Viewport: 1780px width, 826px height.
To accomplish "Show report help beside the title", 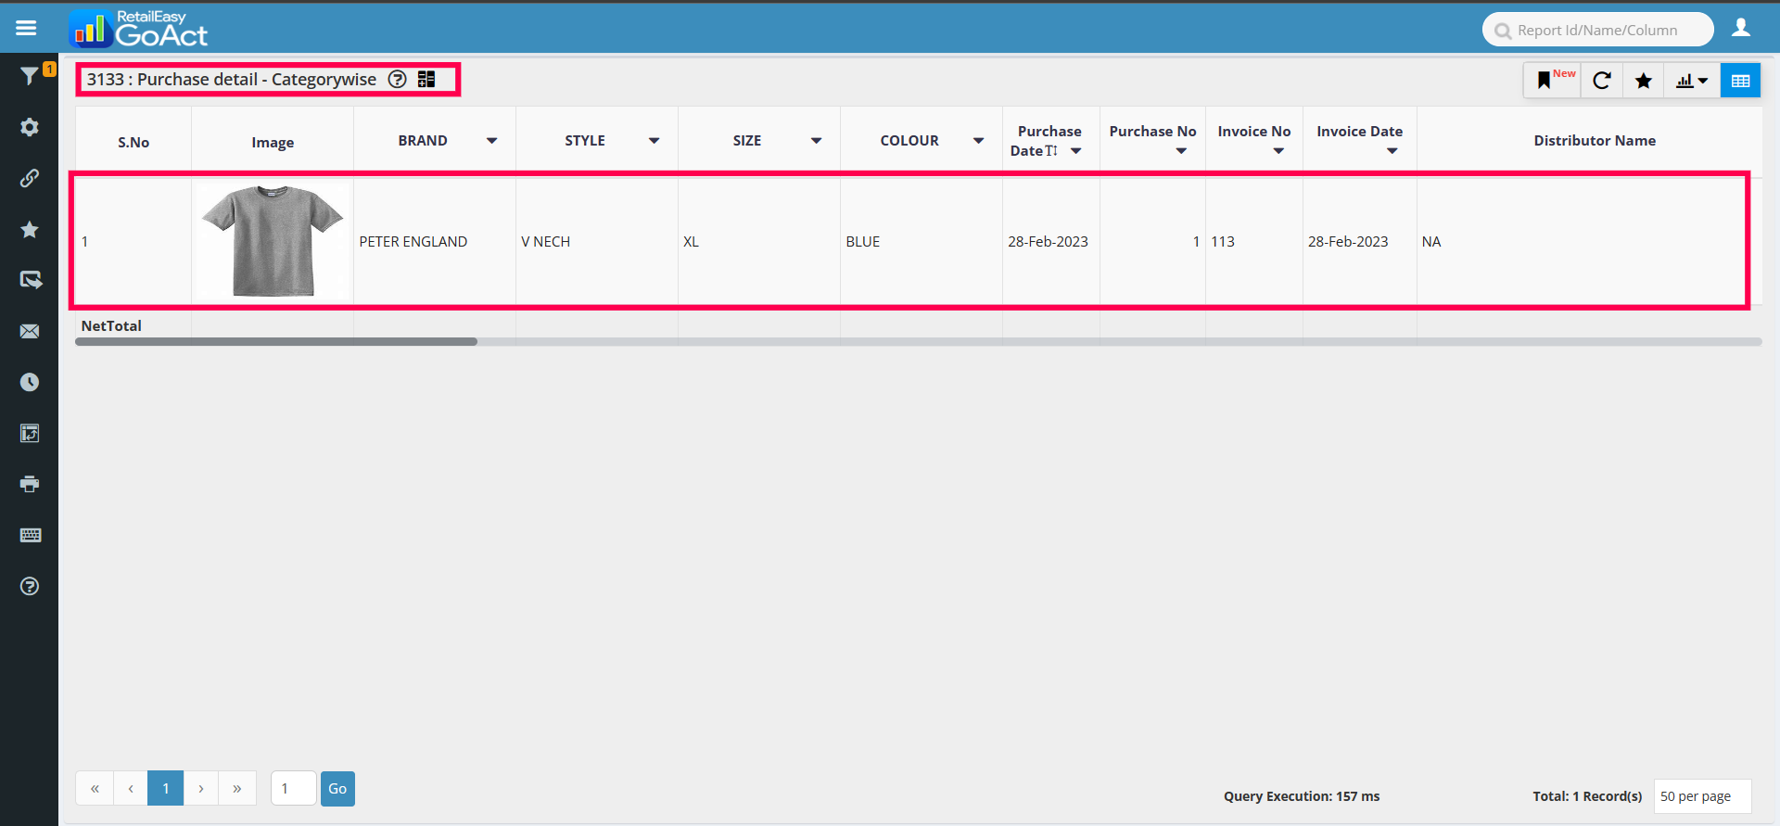I will click(x=397, y=79).
